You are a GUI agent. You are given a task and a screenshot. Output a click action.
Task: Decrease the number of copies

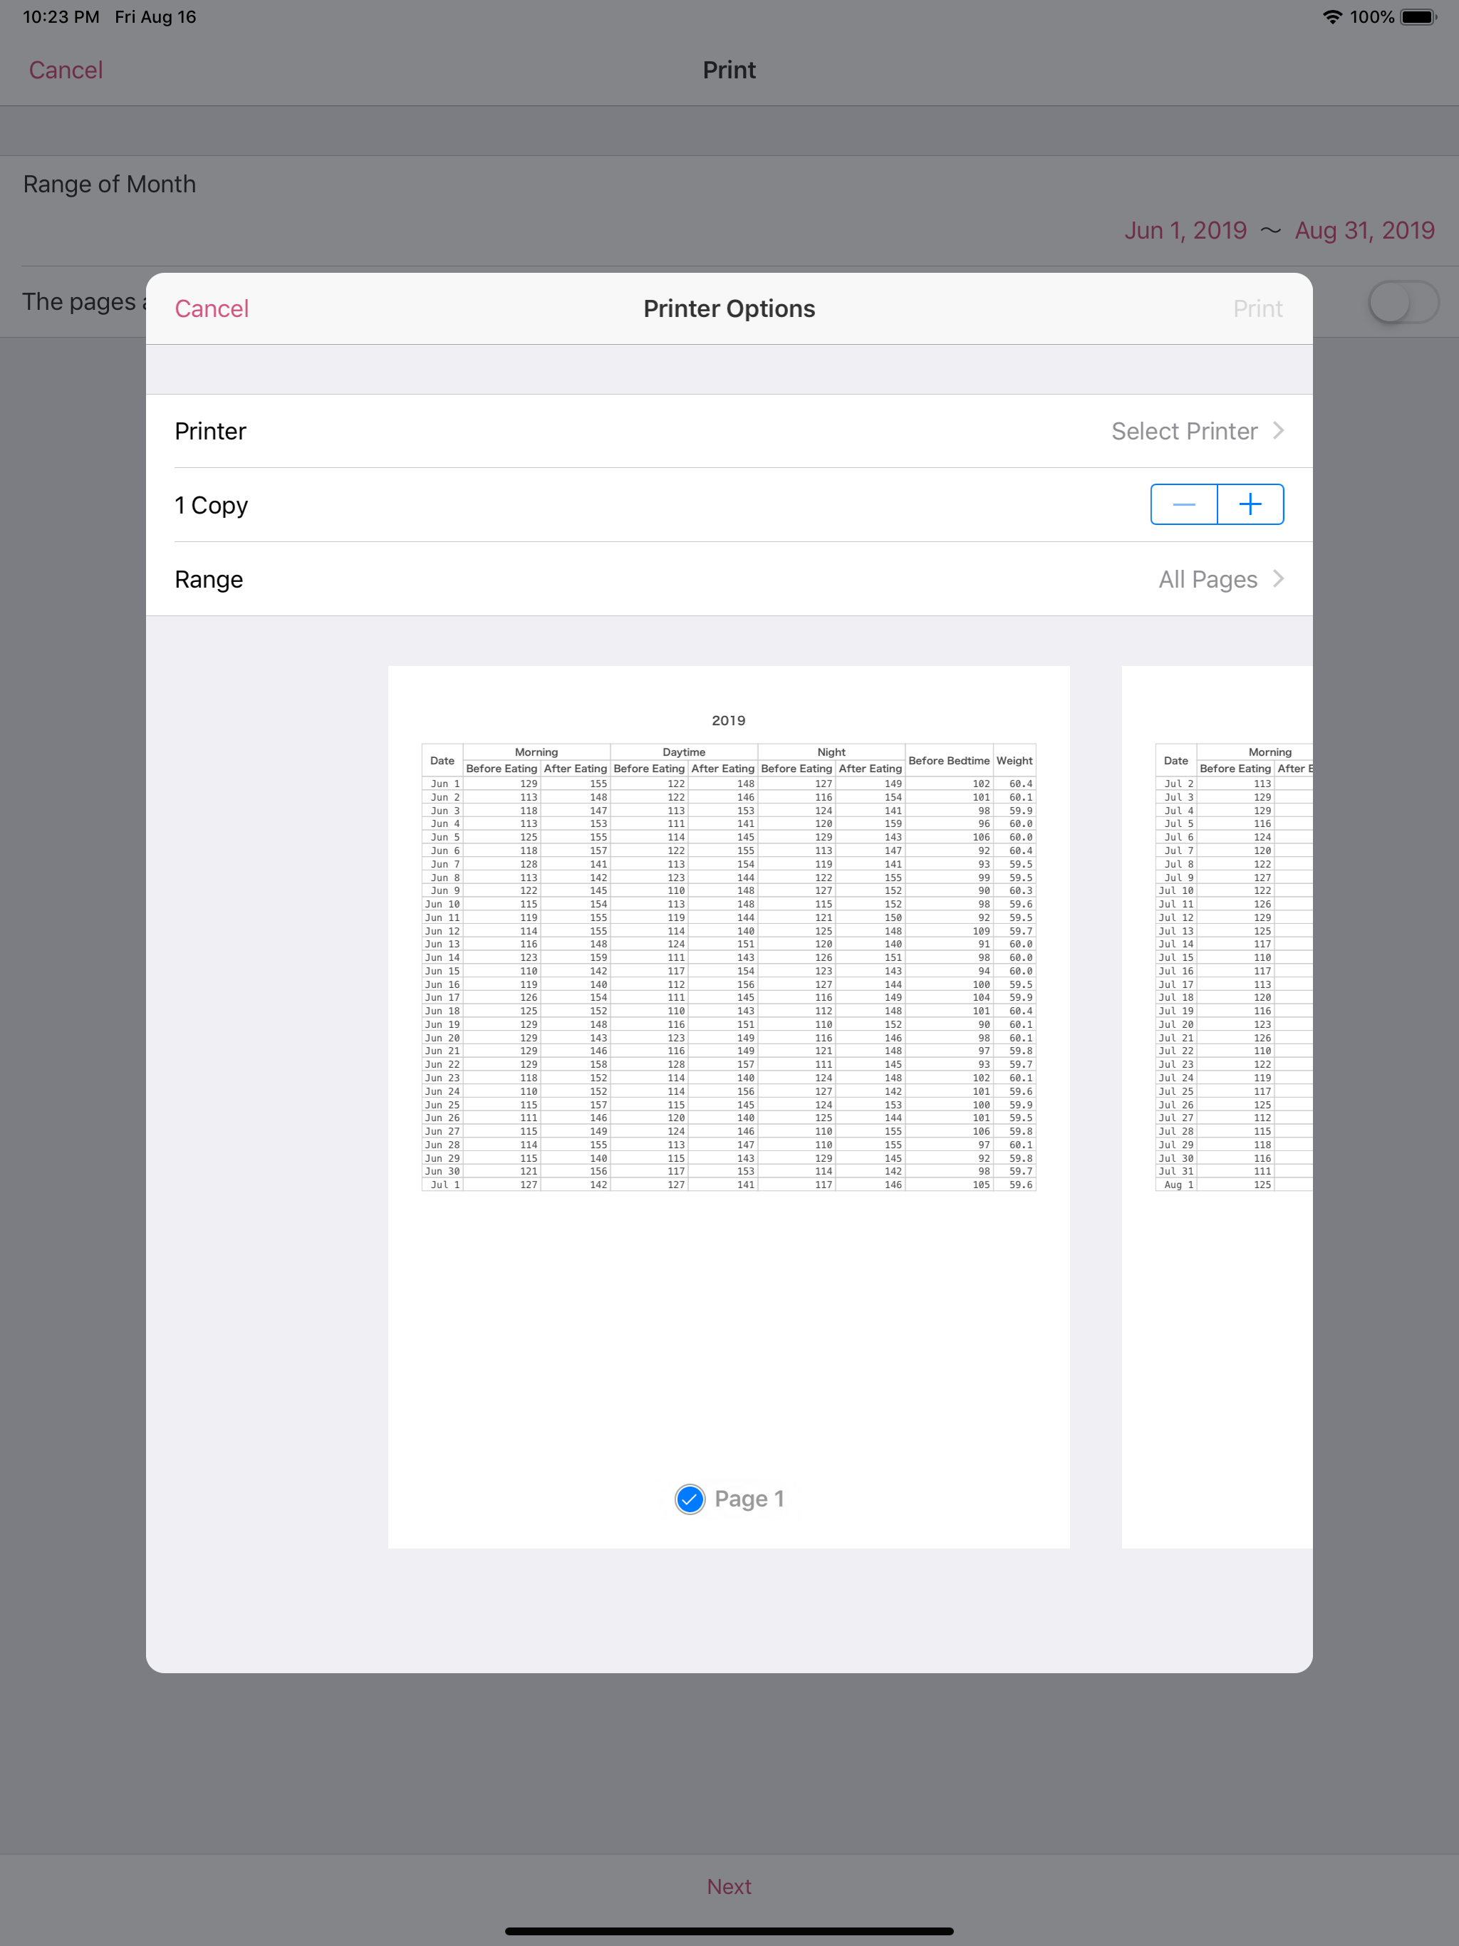[1185, 504]
